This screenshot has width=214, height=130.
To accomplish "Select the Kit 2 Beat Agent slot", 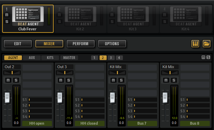I will tap(81, 19).
